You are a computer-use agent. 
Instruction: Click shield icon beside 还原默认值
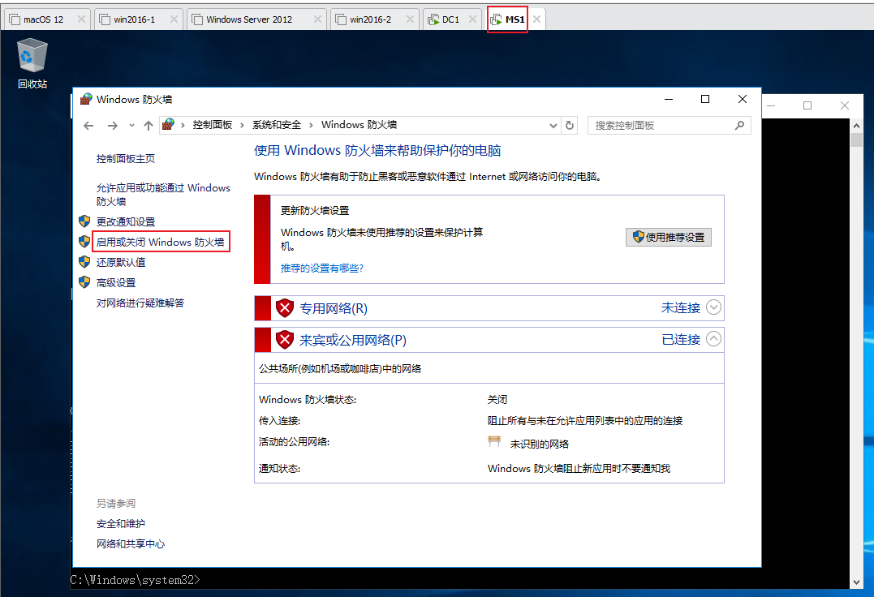pos(84,262)
